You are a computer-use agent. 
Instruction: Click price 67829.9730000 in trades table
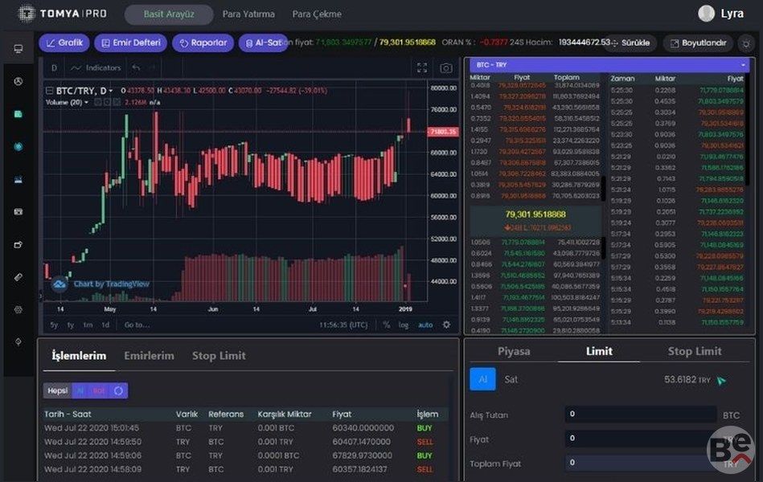click(362, 455)
